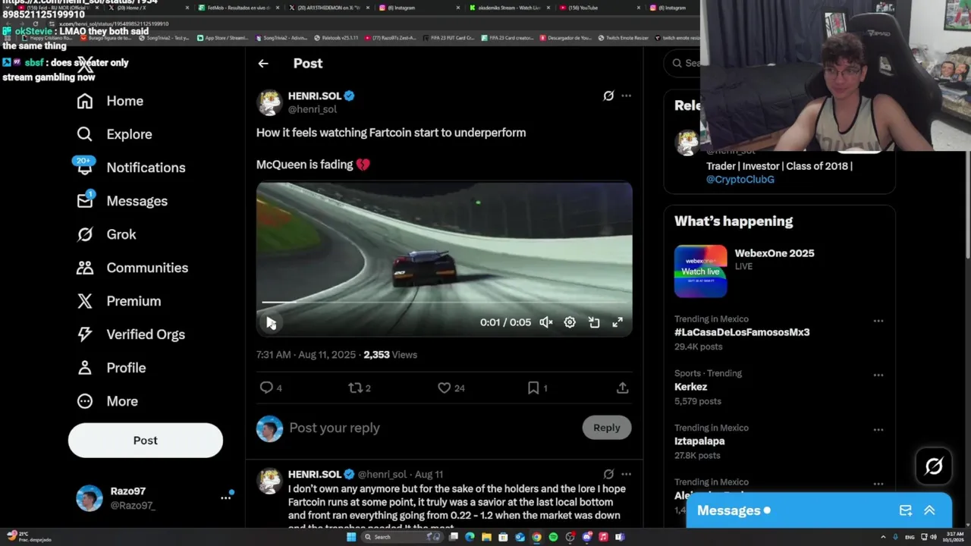Screen dimensions: 971x546
Task: Bookmark the post showing 1 bookmark
Action: click(x=537, y=388)
